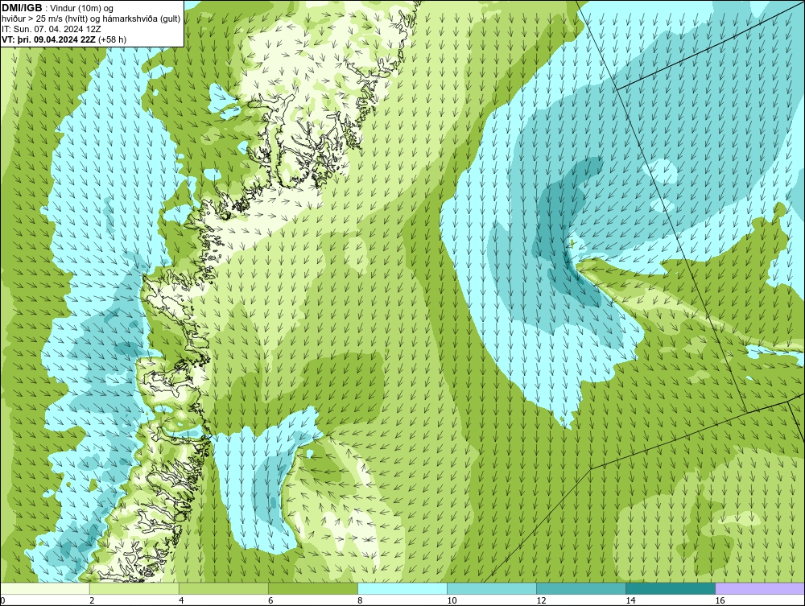Click the 'VT: þri. 09.04.2024 22Z' line
805x606 pixels.
(x=50, y=39)
